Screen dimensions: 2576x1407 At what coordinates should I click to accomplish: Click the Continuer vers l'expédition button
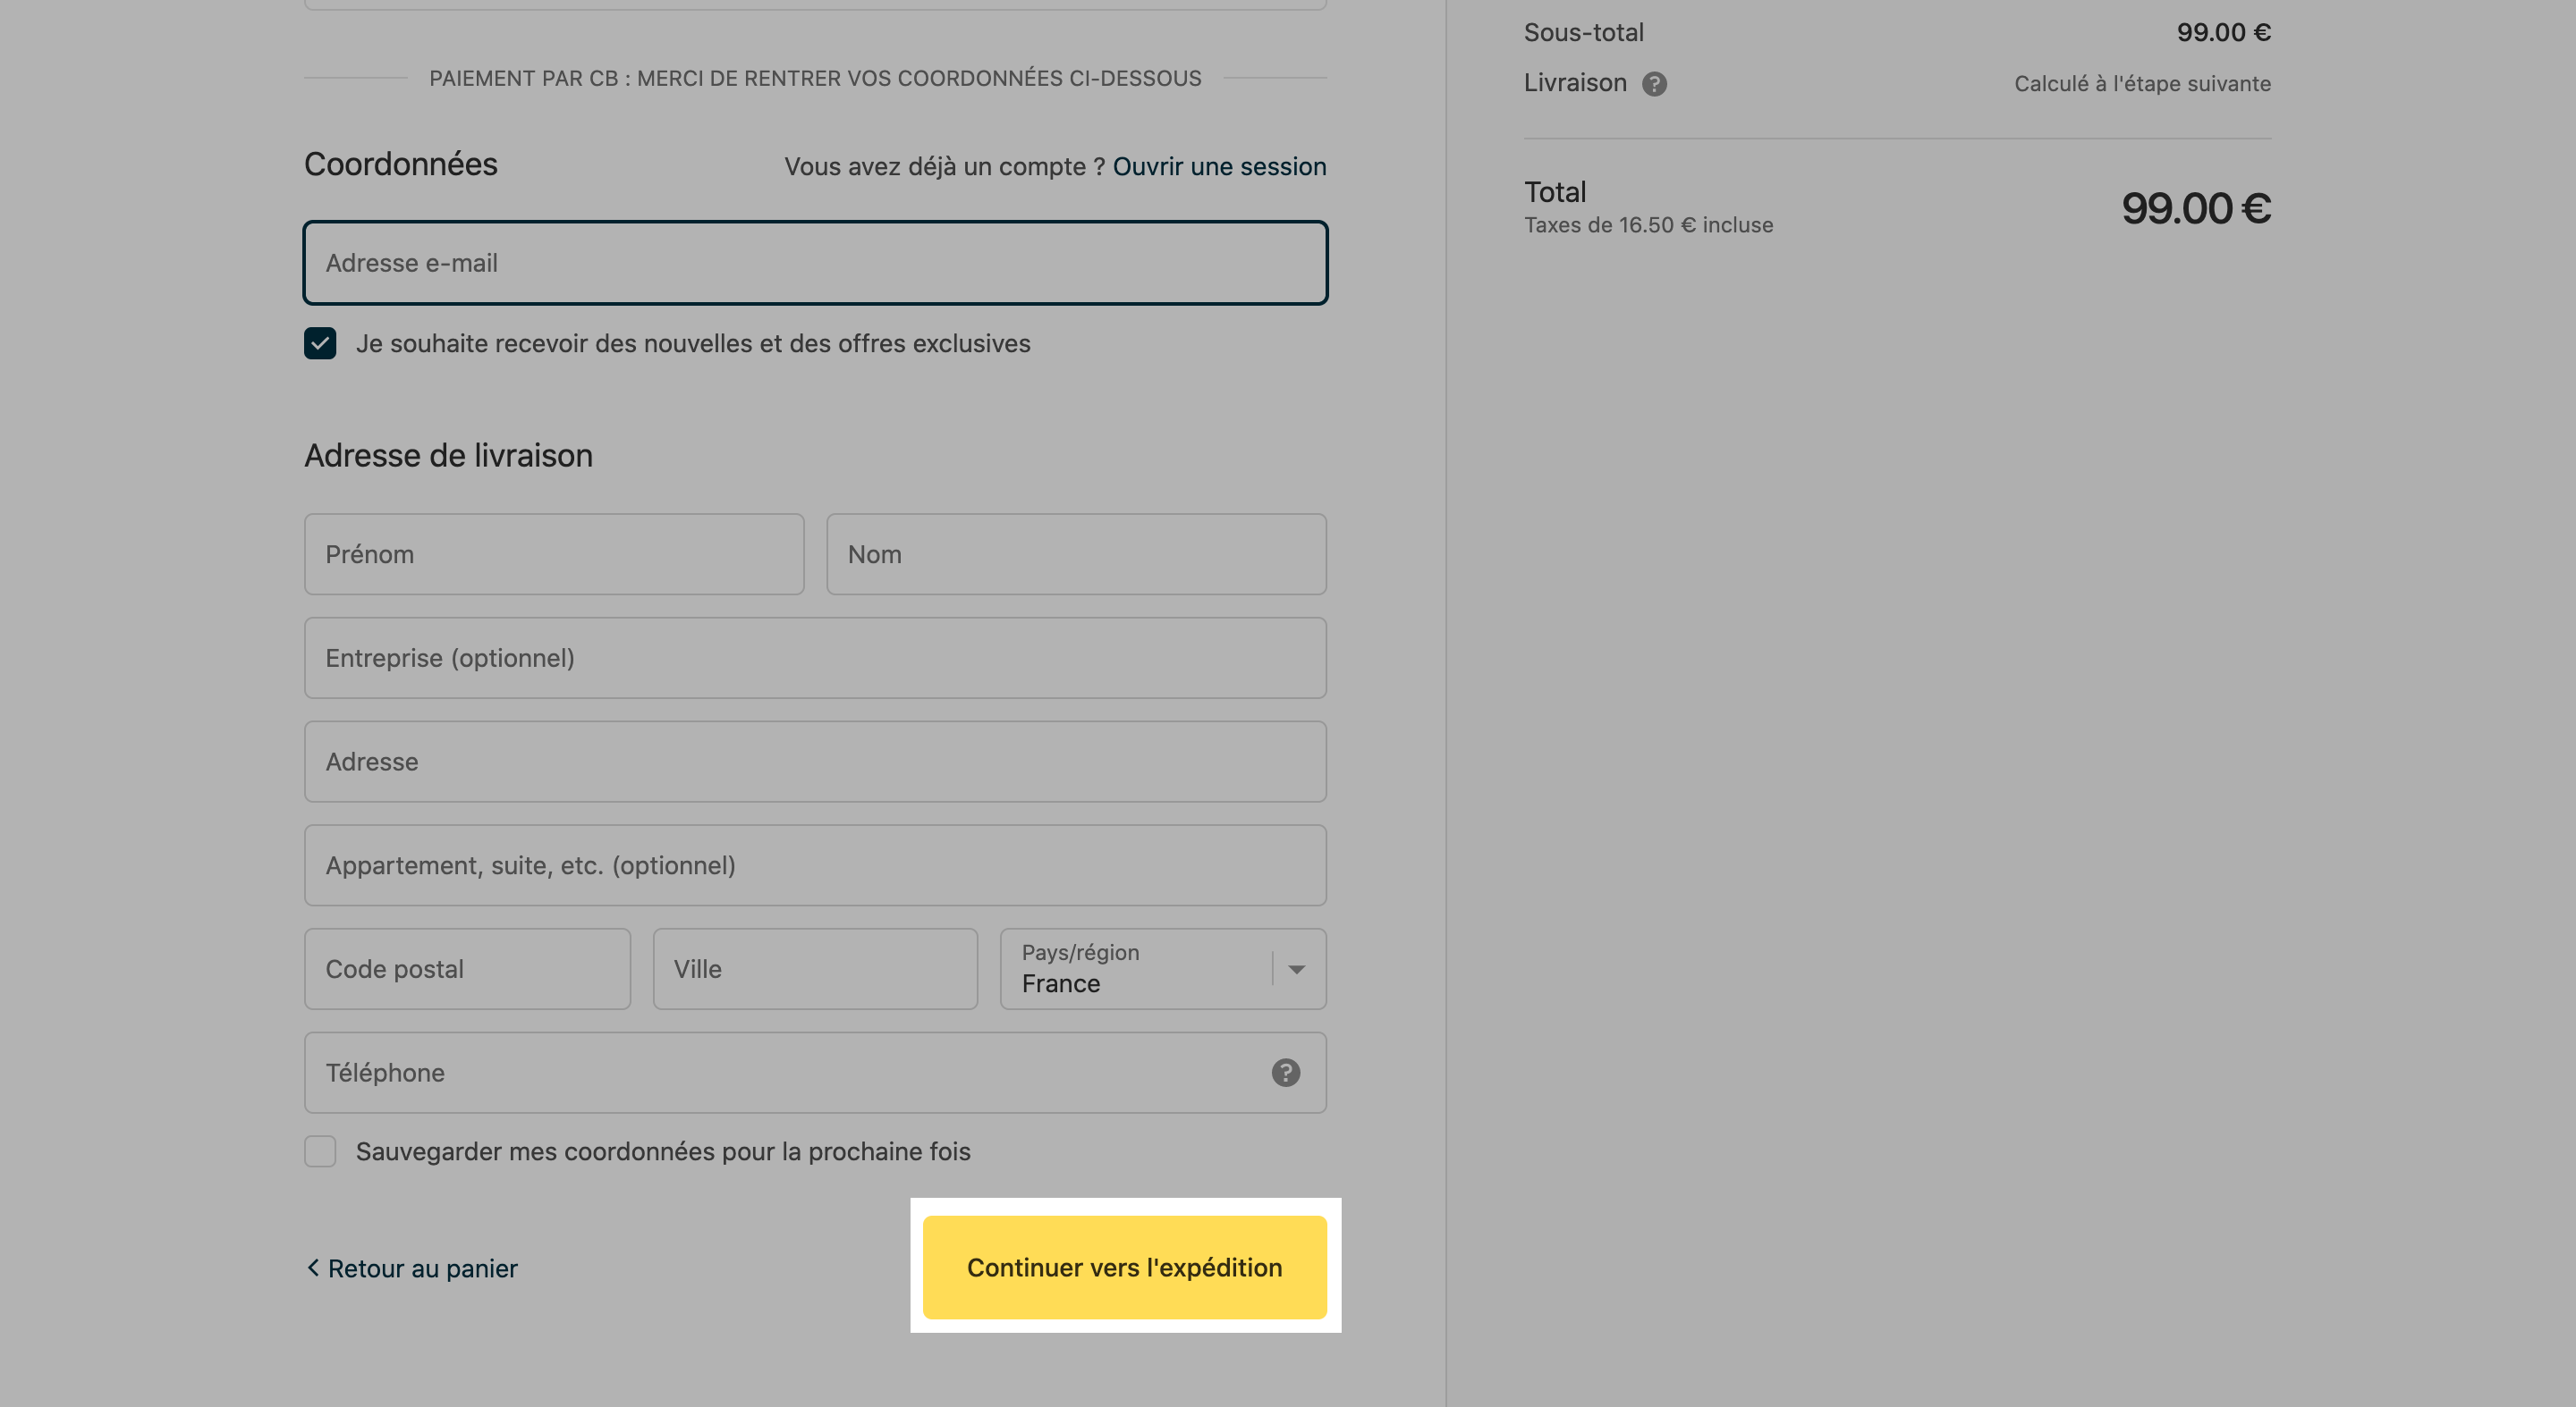click(1124, 1267)
